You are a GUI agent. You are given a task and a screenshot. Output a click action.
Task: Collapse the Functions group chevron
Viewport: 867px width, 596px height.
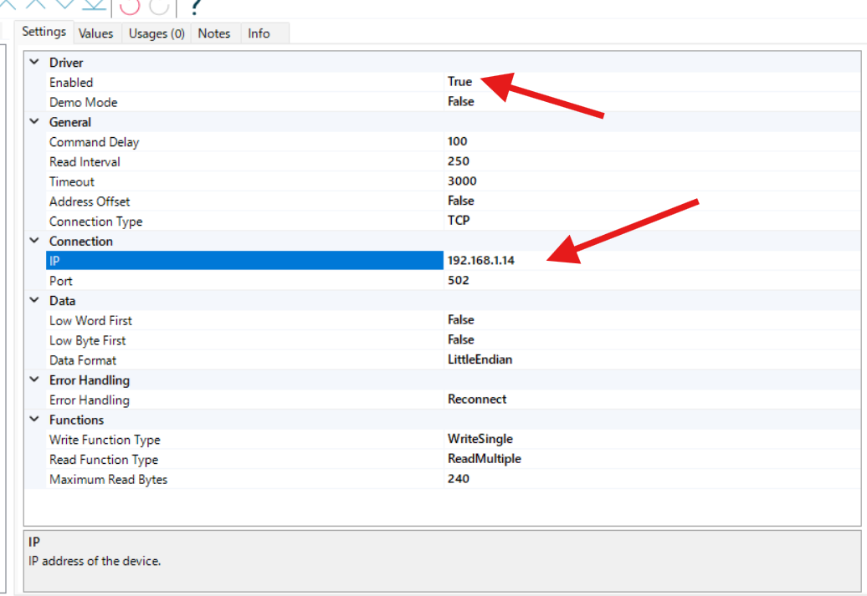tap(34, 420)
